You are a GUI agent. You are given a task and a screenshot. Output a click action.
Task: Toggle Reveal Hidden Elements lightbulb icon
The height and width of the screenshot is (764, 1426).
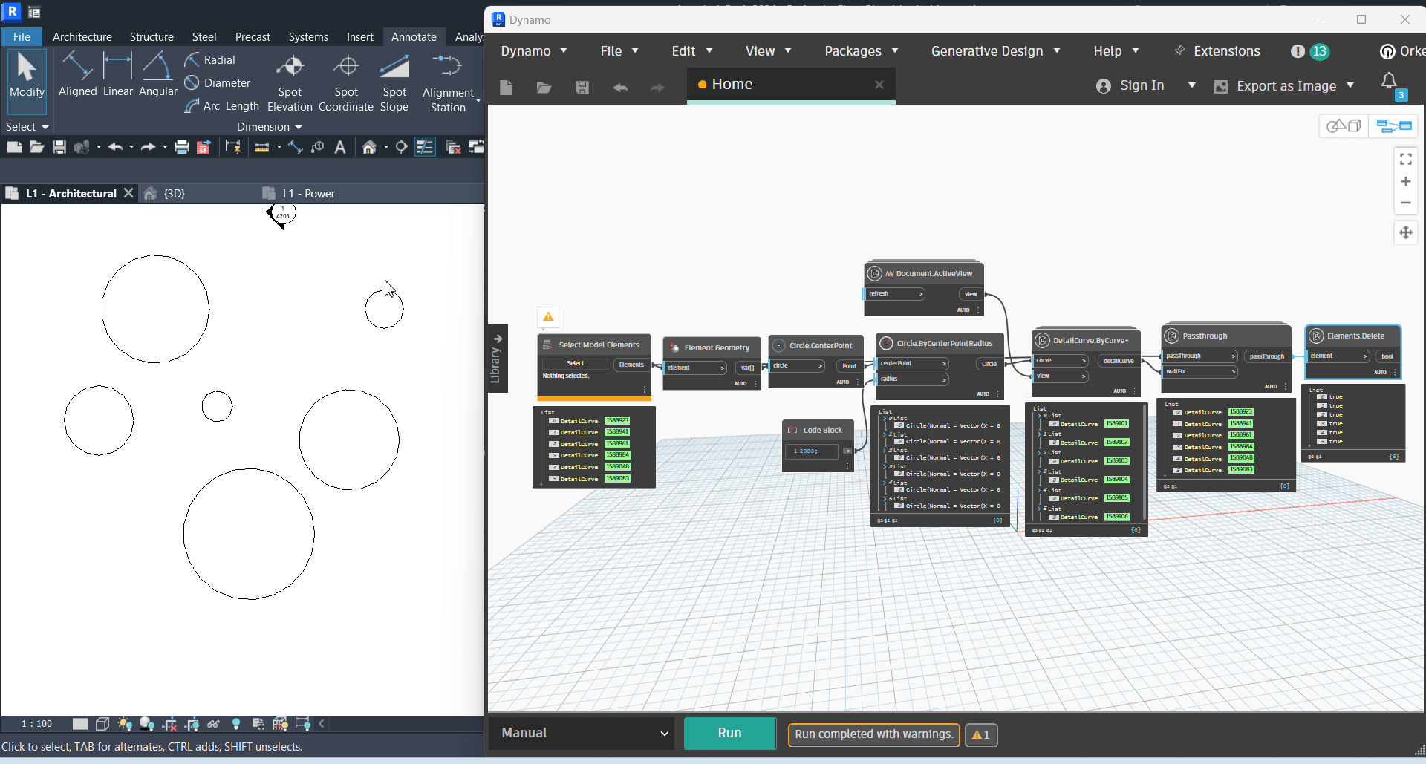tap(236, 724)
